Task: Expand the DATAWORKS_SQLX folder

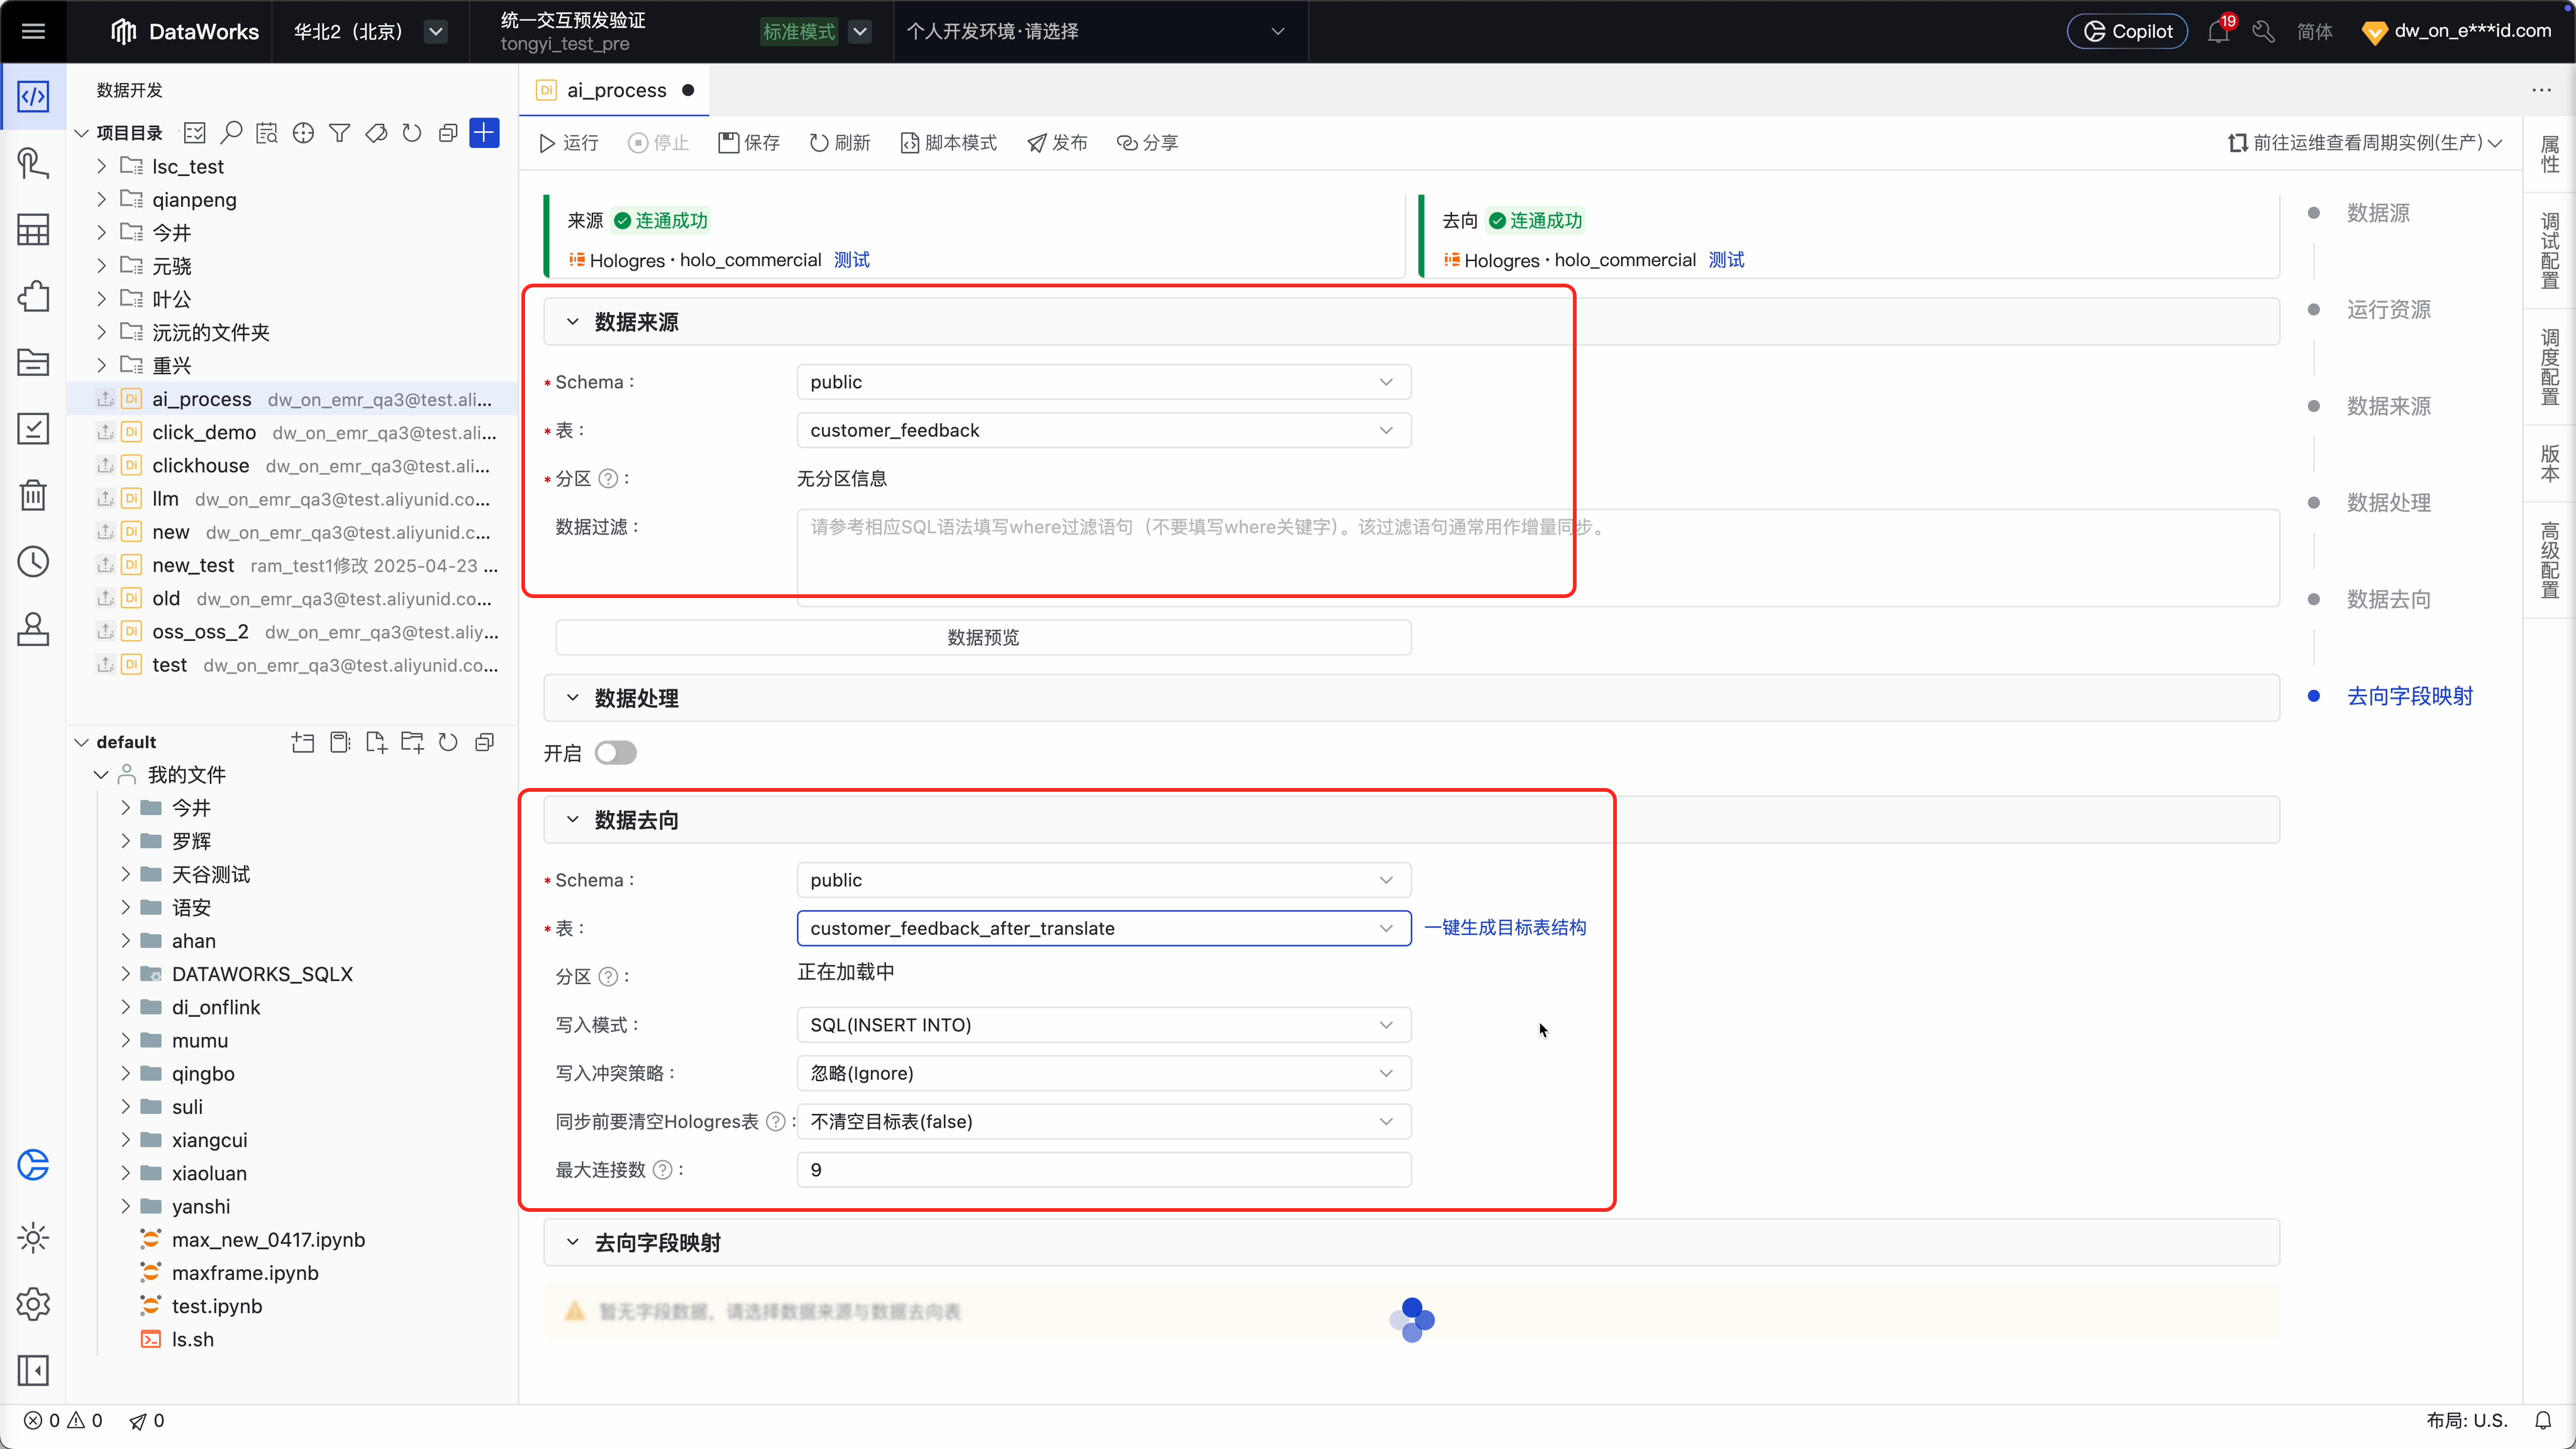Action: [x=126, y=974]
